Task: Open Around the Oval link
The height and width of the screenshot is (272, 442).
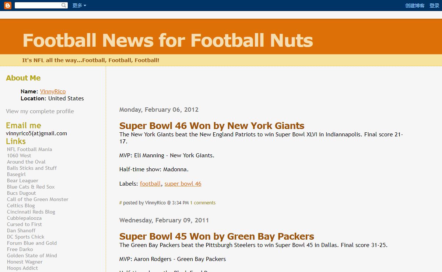Action: tap(26, 162)
